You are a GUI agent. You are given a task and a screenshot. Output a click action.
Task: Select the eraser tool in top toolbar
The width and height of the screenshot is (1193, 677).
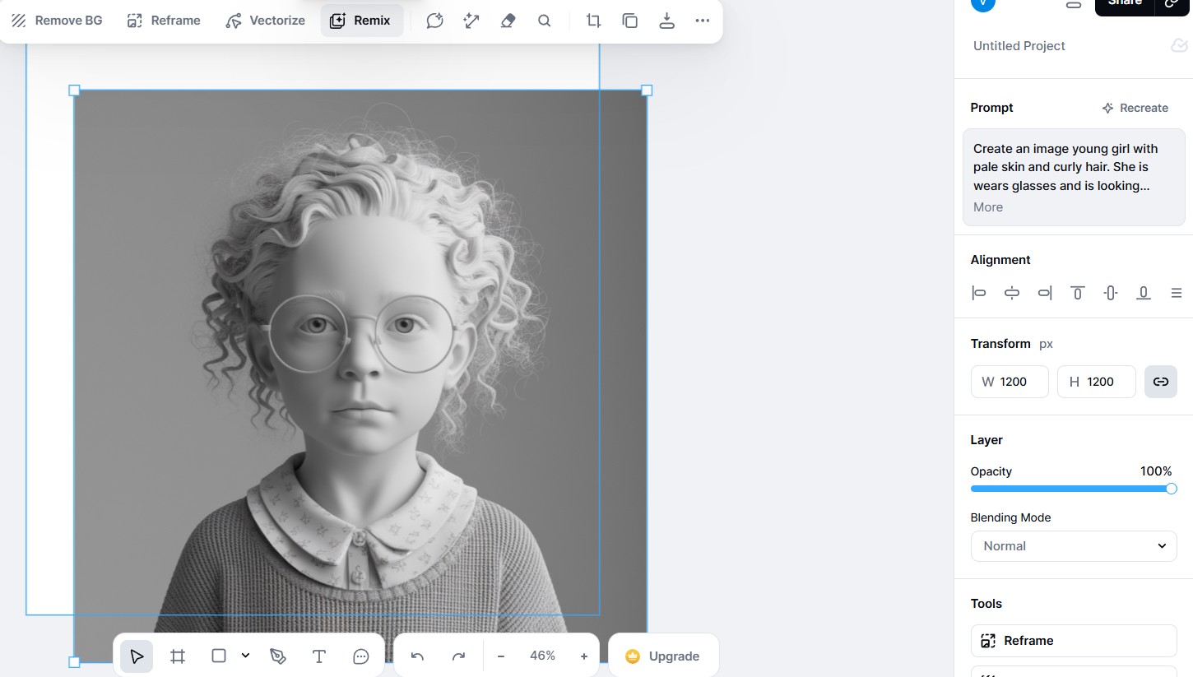pos(508,21)
